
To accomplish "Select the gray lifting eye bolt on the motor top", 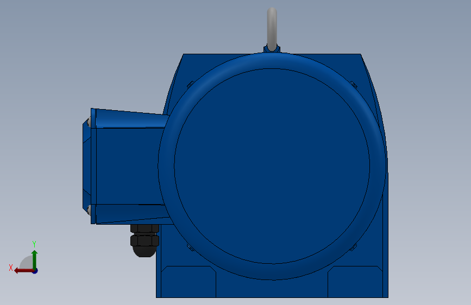I will 272,29.
